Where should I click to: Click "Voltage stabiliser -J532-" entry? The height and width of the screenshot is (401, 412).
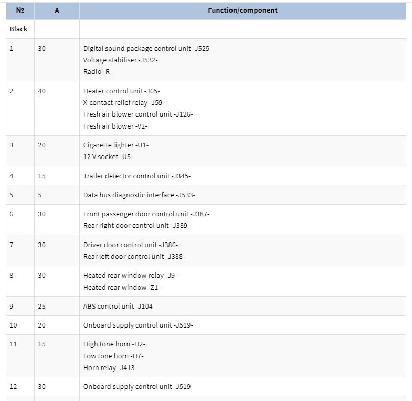click(x=120, y=60)
